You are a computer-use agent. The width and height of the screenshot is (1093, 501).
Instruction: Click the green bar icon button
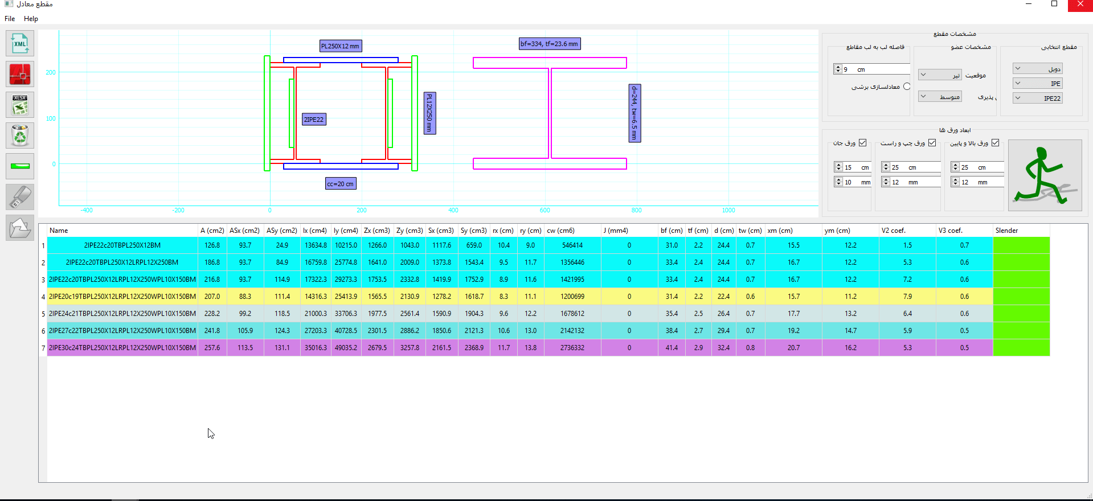pos(20,166)
